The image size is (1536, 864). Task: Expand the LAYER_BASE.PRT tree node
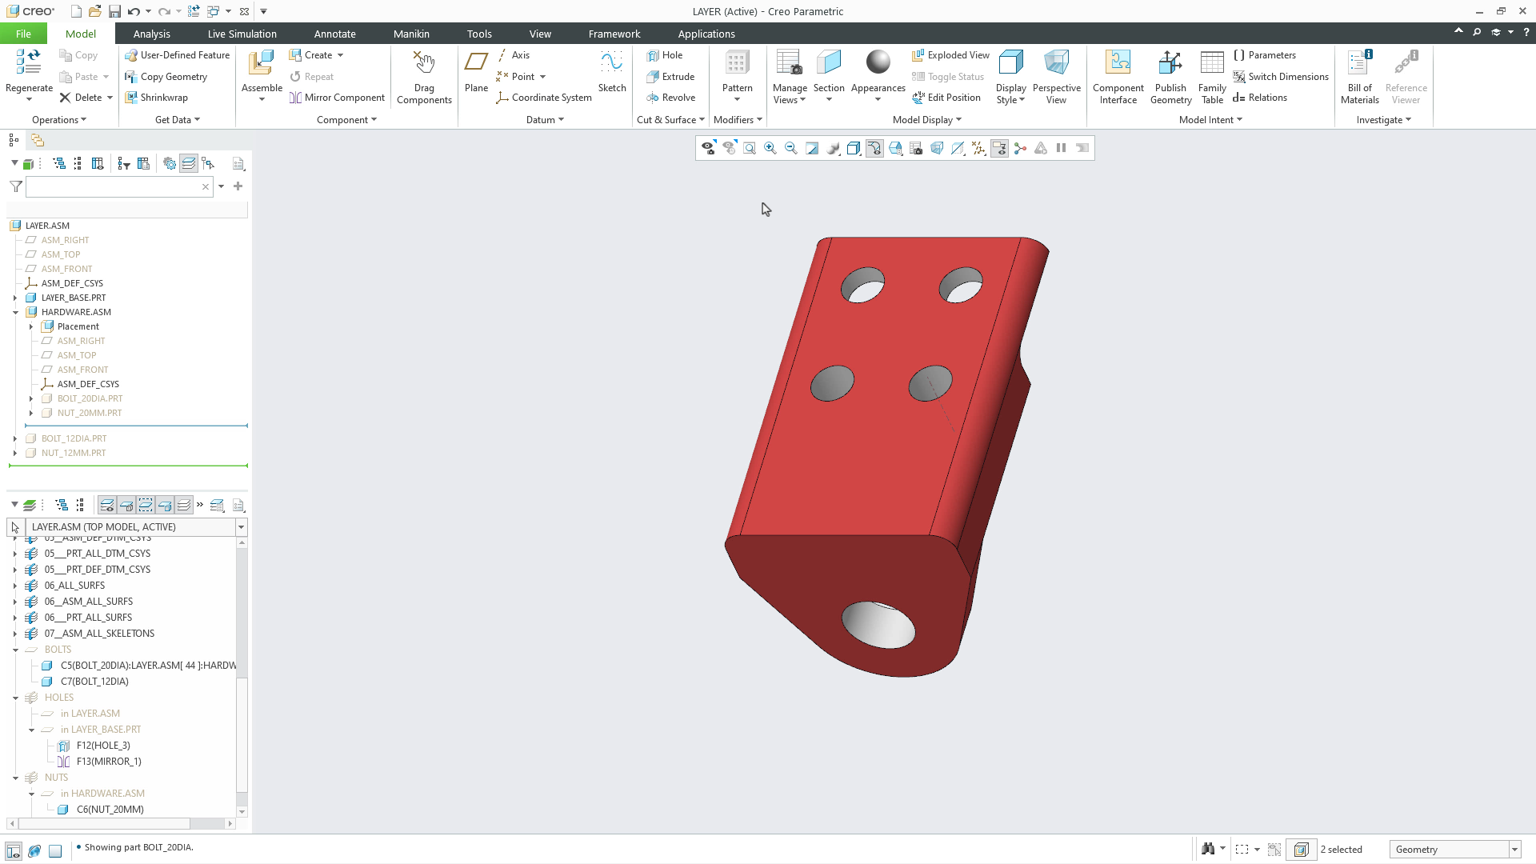pyautogui.click(x=15, y=298)
